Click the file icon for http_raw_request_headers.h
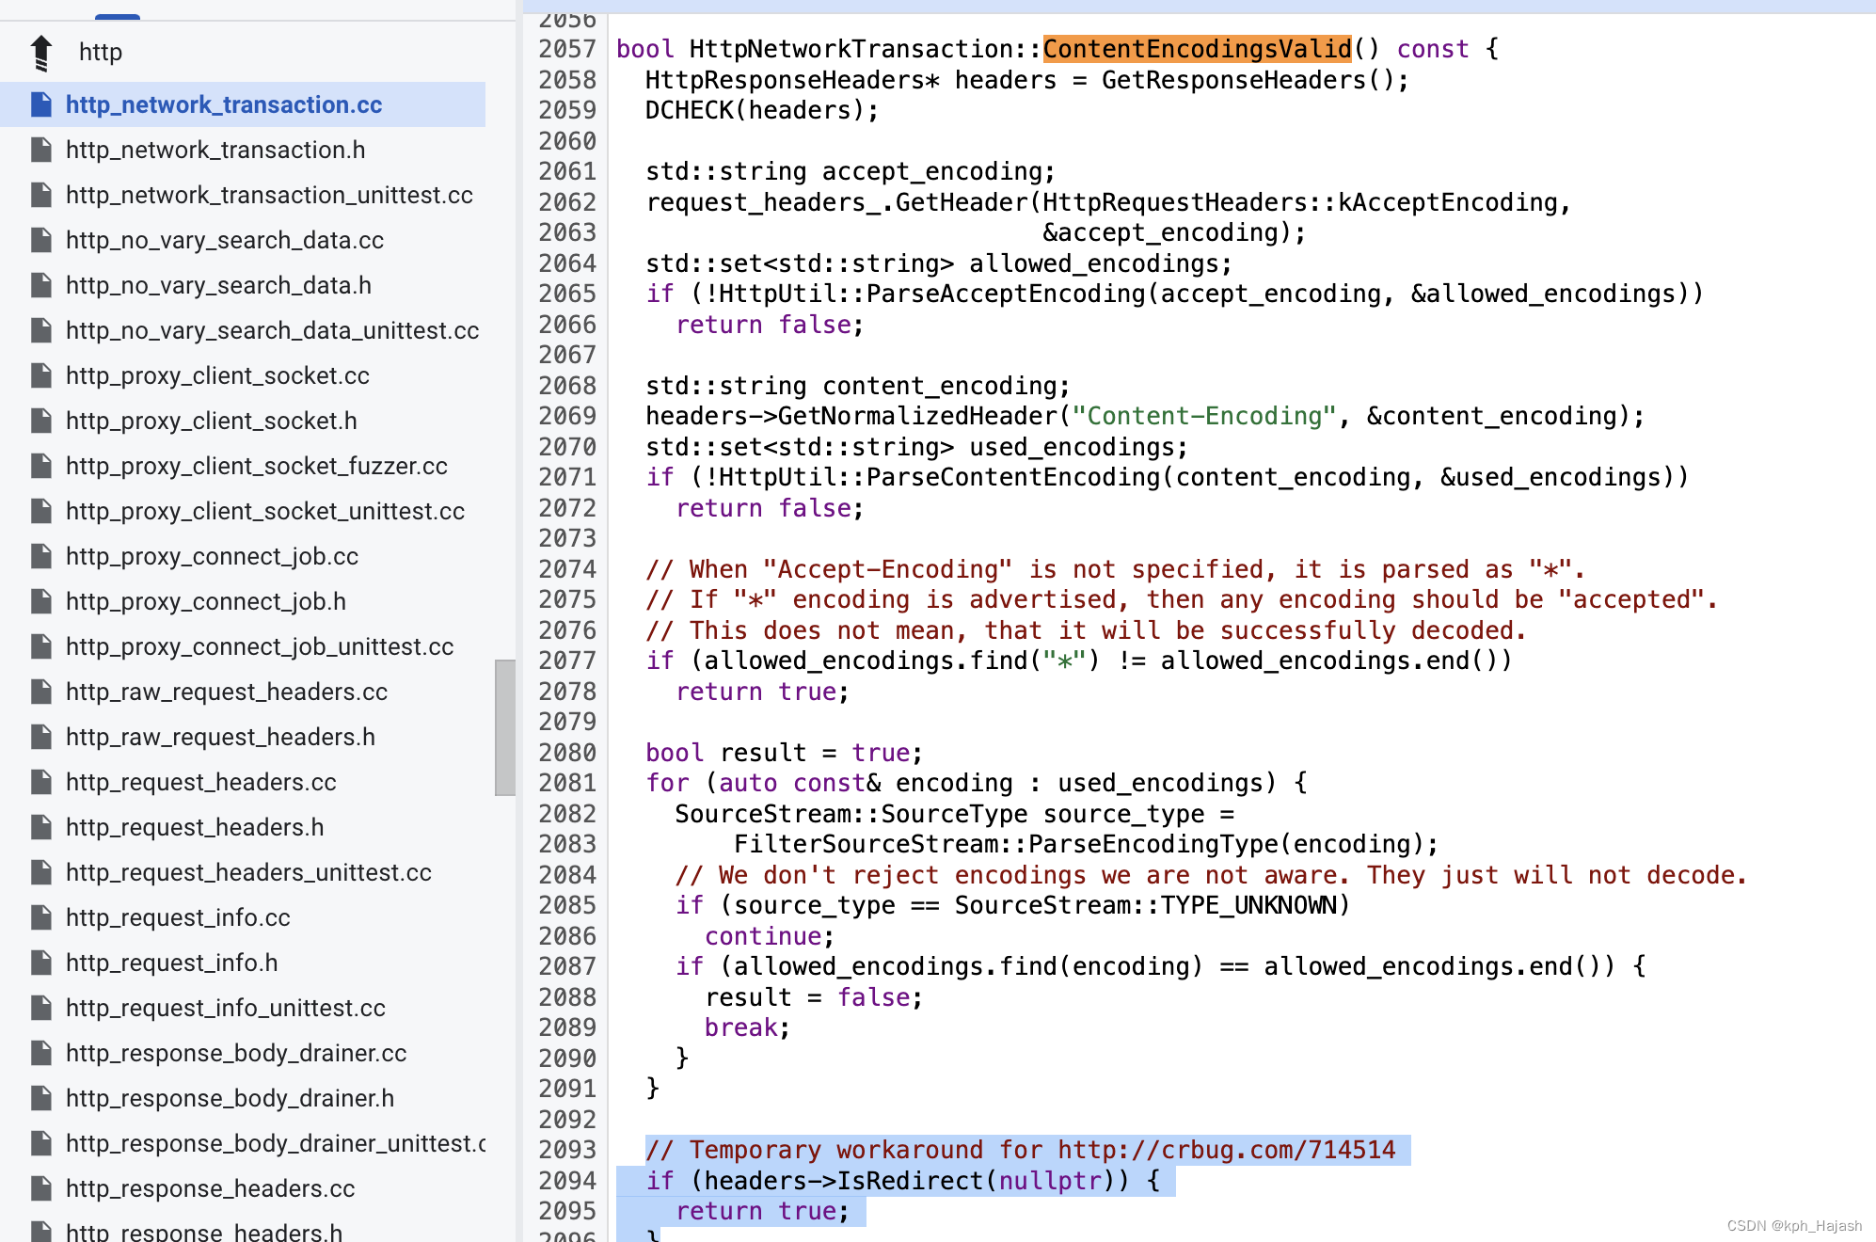Screen dimensions: 1876x1242 click(41, 737)
